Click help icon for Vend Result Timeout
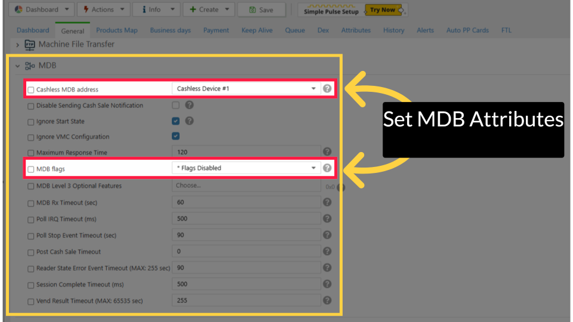 coord(327,301)
